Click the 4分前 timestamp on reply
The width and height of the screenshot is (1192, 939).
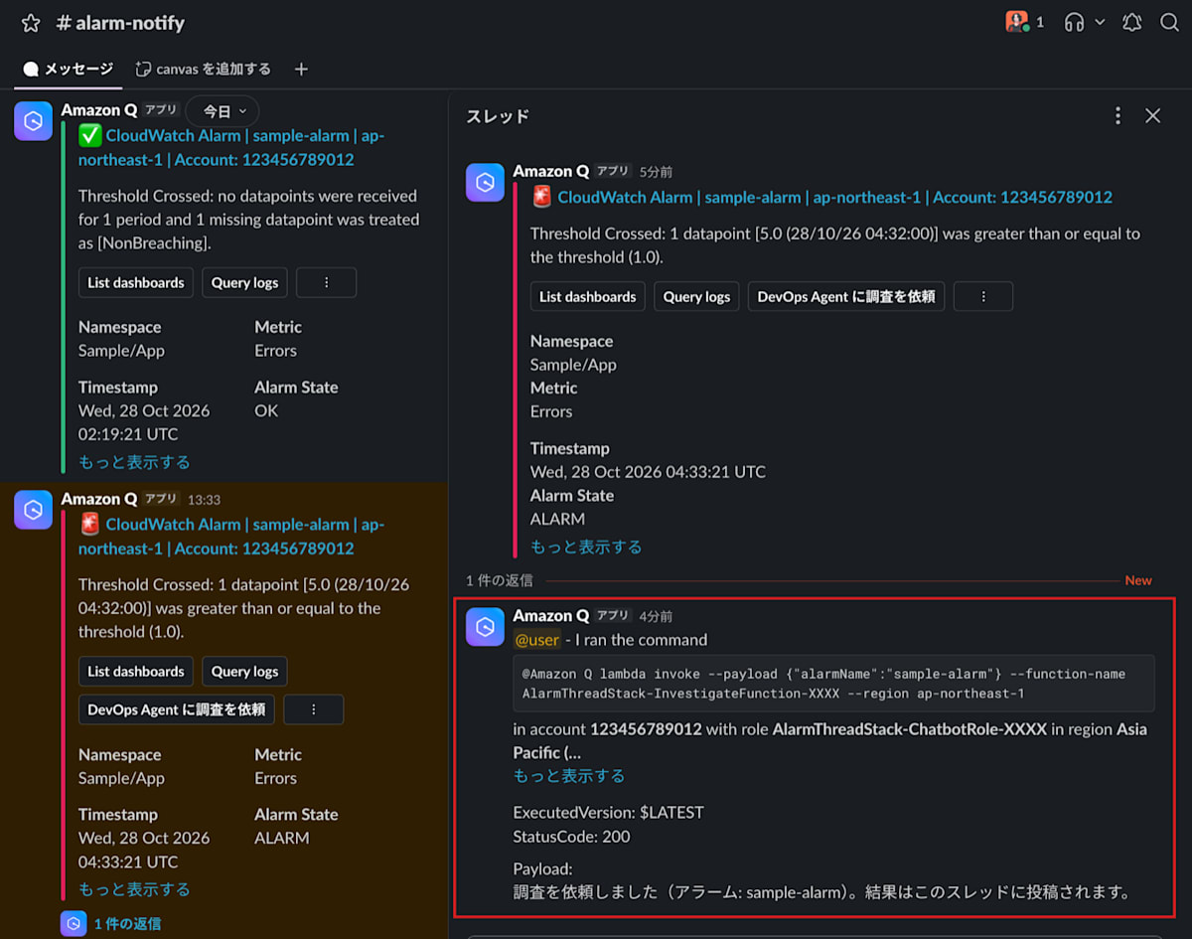point(656,616)
